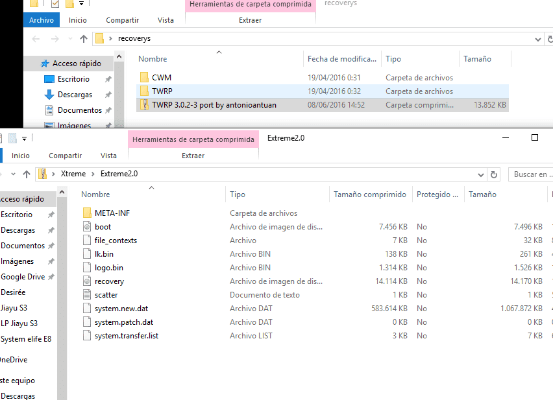
Task: Click the recoverys sidebar scroll up arrow
Action: pyautogui.click(x=119, y=56)
